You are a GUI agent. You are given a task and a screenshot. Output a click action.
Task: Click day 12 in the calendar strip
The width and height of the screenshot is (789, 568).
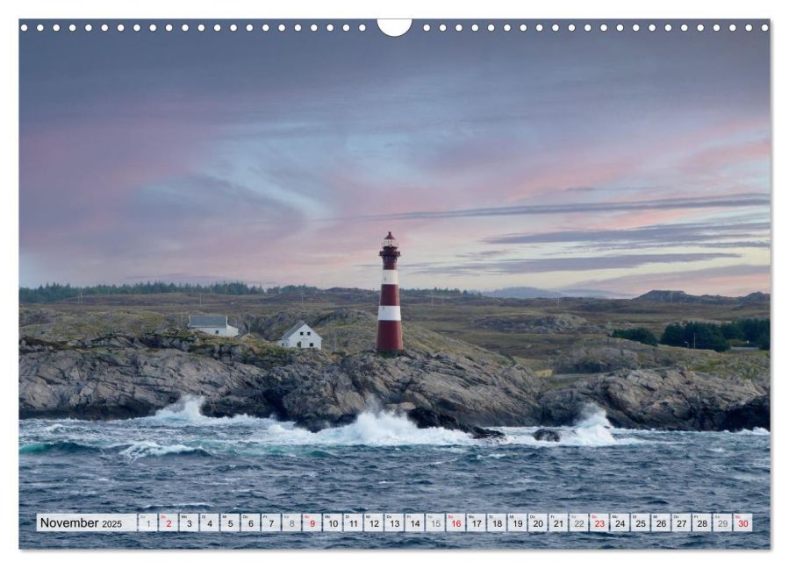tap(373, 523)
